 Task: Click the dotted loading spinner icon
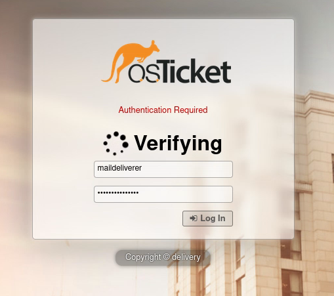point(115,144)
